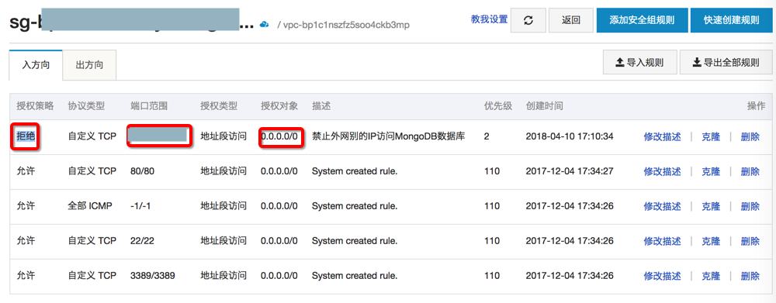This screenshot has height=303, width=776.
Task: Click the 2017-12-04 17:34:27 timestamp
Action: [570, 171]
